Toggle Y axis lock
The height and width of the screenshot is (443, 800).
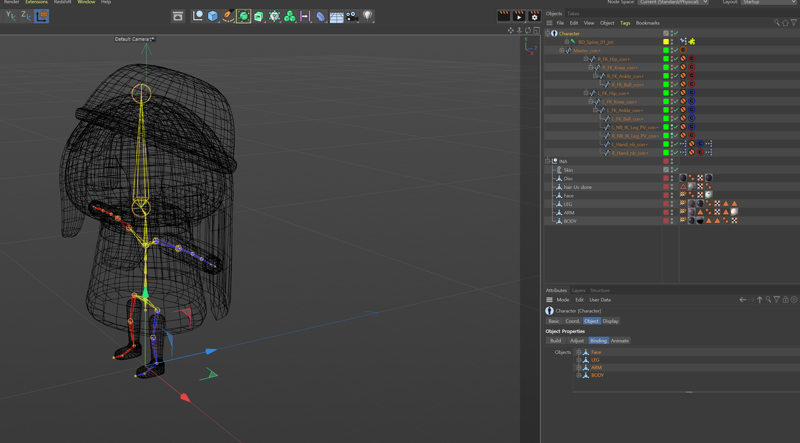click(11, 16)
